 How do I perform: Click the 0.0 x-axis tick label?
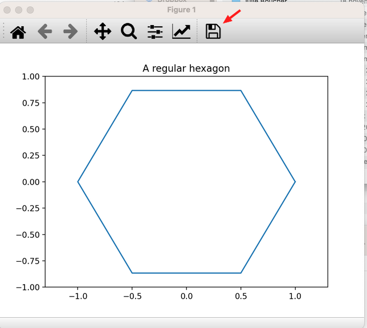pyautogui.click(x=186, y=297)
